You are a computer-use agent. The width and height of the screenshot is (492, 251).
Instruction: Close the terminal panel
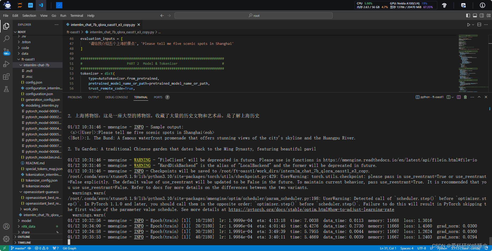(486, 97)
